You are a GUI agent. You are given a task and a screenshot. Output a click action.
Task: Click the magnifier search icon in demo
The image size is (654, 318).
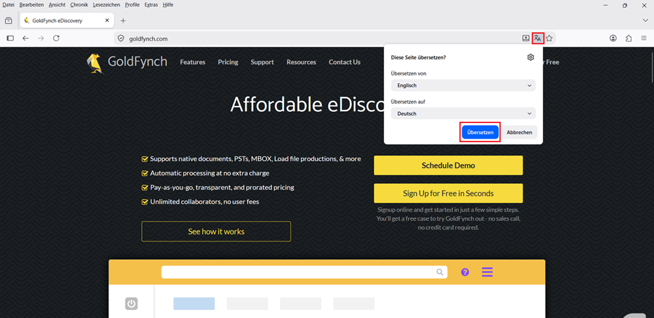439,272
